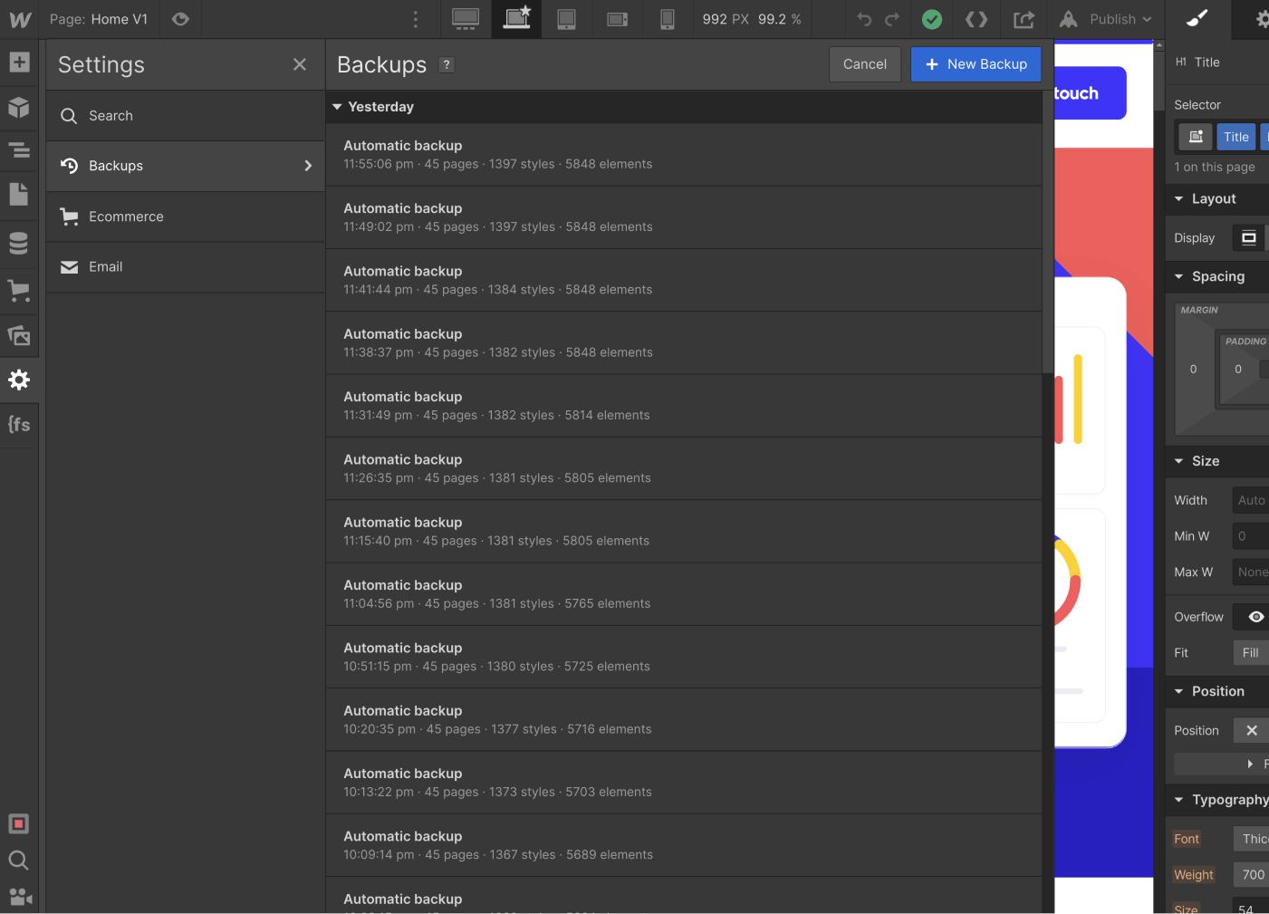
Task: Adjust the margin value in the Spacing control
Action: coord(1193,370)
